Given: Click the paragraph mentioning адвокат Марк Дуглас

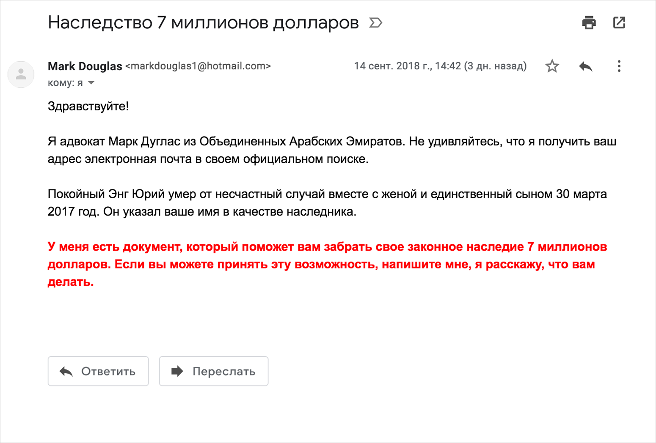Looking at the screenshot, I should click(x=332, y=150).
